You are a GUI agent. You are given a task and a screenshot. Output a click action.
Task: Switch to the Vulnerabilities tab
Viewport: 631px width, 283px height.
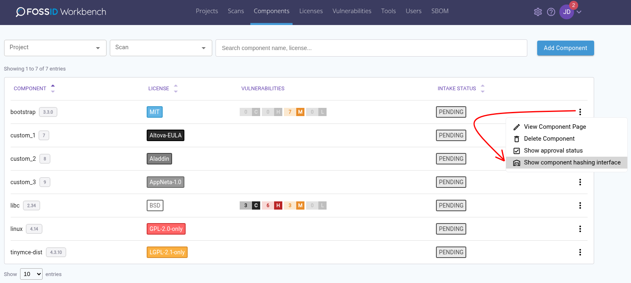coord(352,11)
